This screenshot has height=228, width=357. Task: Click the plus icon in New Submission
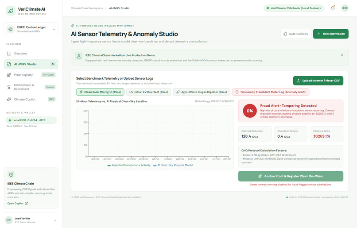pyautogui.click(x=319, y=34)
